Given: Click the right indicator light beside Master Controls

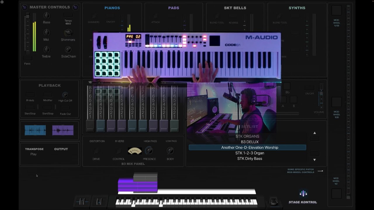Looking at the screenshot, I should (x=75, y=7).
